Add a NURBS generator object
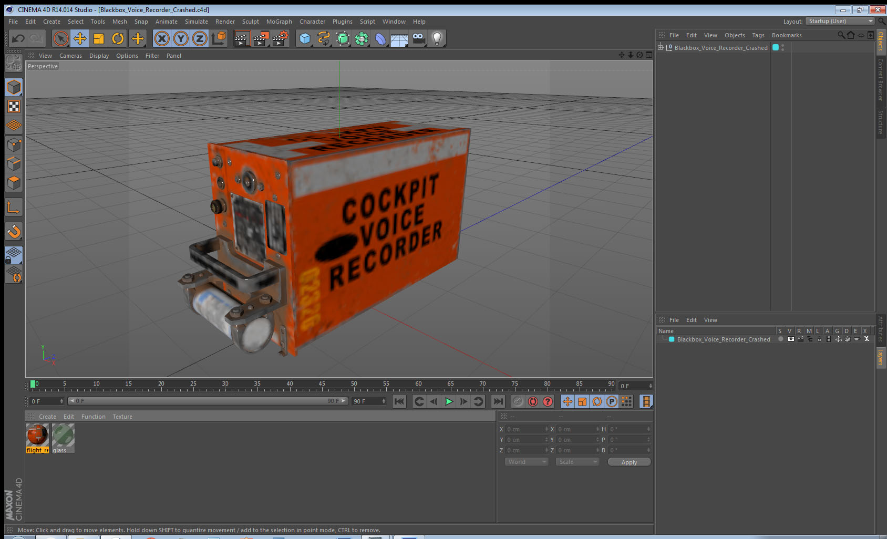This screenshot has width=887, height=539. tap(343, 38)
